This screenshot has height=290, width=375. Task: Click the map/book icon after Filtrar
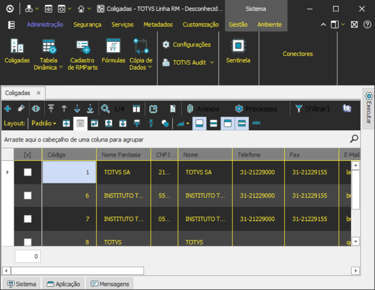[347, 109]
